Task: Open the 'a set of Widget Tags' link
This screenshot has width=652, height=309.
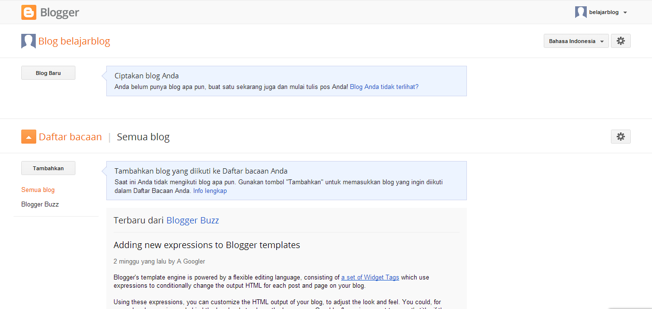Action: [x=370, y=278]
